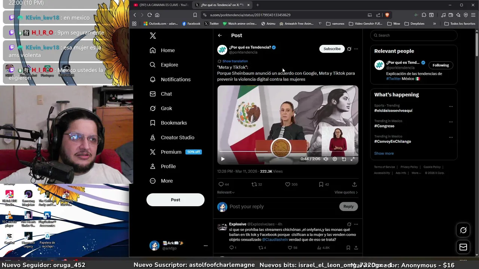This screenshot has width=479, height=269.
Task: Like the main post (305)
Action: [291, 184]
